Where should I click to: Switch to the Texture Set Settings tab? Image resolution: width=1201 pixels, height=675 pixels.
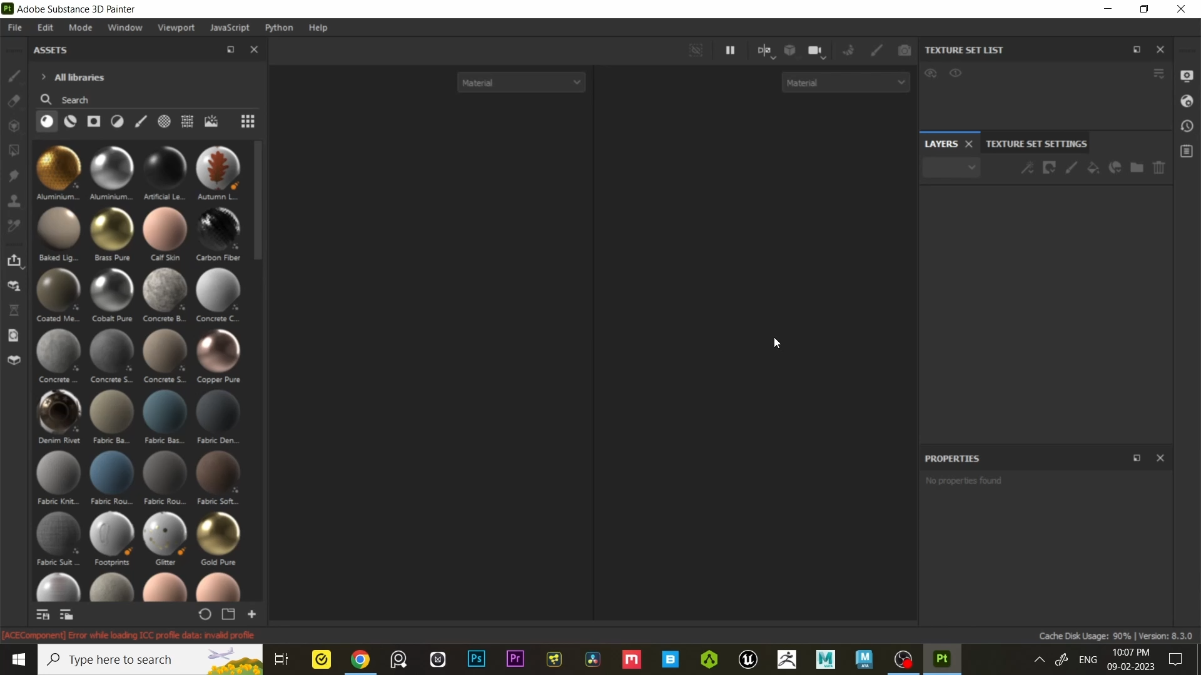1036,144
